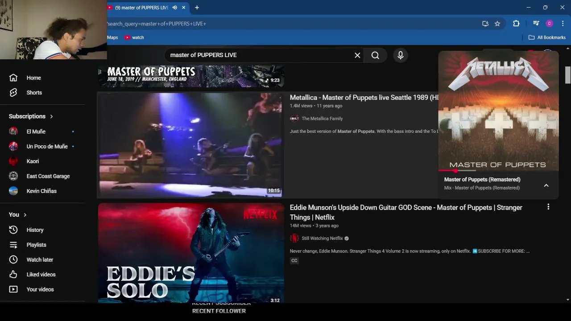Open The Metallica Family channel name
The height and width of the screenshot is (321, 571).
pyautogui.click(x=322, y=119)
